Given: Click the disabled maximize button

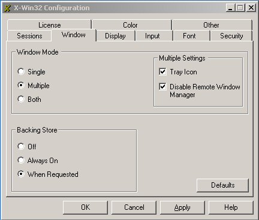Looking at the screenshot, I should pos(240,8).
